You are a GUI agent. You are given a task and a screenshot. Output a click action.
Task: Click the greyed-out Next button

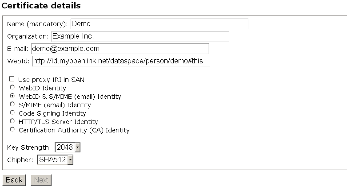click(41, 180)
